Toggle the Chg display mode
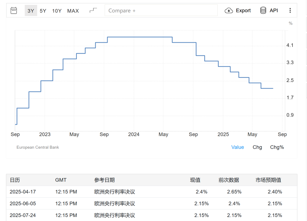Image resolution: width=307 pixels, height=221 pixels. coord(257,147)
